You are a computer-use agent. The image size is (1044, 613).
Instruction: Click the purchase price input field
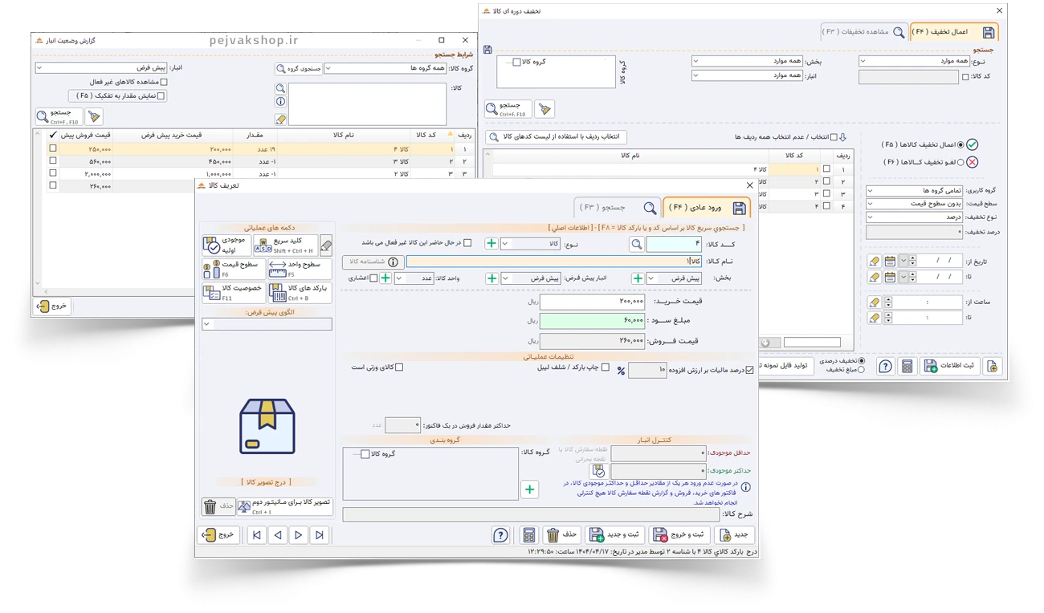592,302
